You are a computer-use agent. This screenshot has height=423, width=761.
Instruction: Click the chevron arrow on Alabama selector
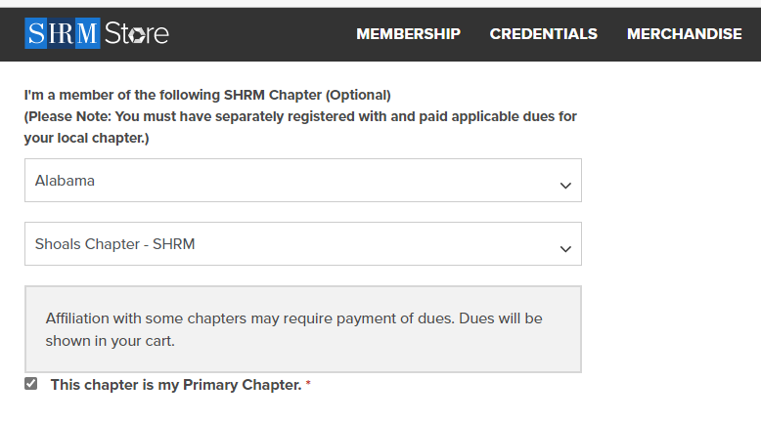tap(565, 185)
